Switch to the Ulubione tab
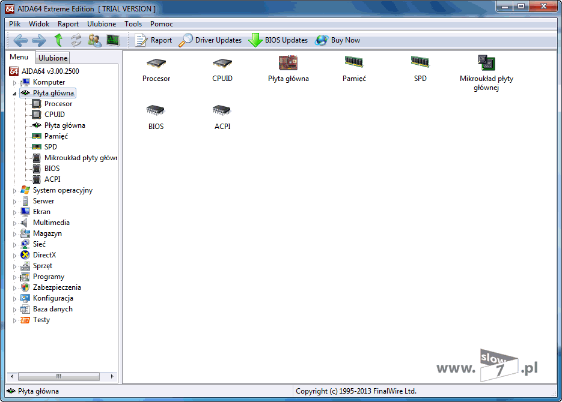The width and height of the screenshot is (562, 402). pos(53,58)
